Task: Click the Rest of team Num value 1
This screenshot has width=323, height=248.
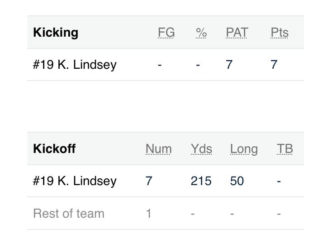Action: [x=148, y=214]
